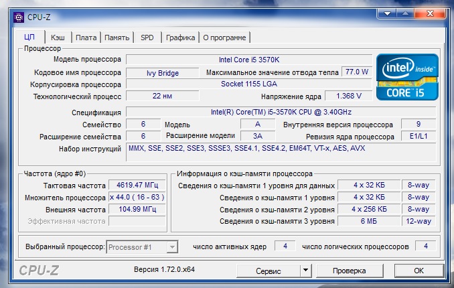This screenshot has width=454, height=288.
Task: Click the 77.0 W TDP value
Action: [357, 72]
